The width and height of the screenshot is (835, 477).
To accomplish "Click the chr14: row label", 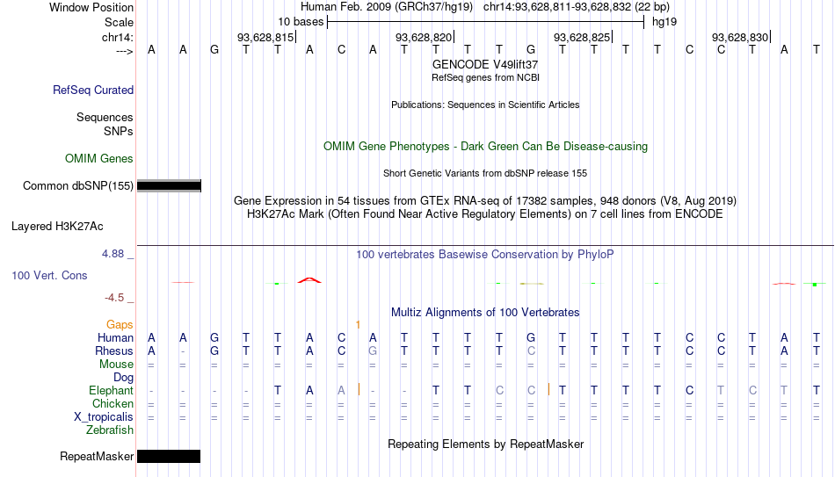I will [x=117, y=37].
